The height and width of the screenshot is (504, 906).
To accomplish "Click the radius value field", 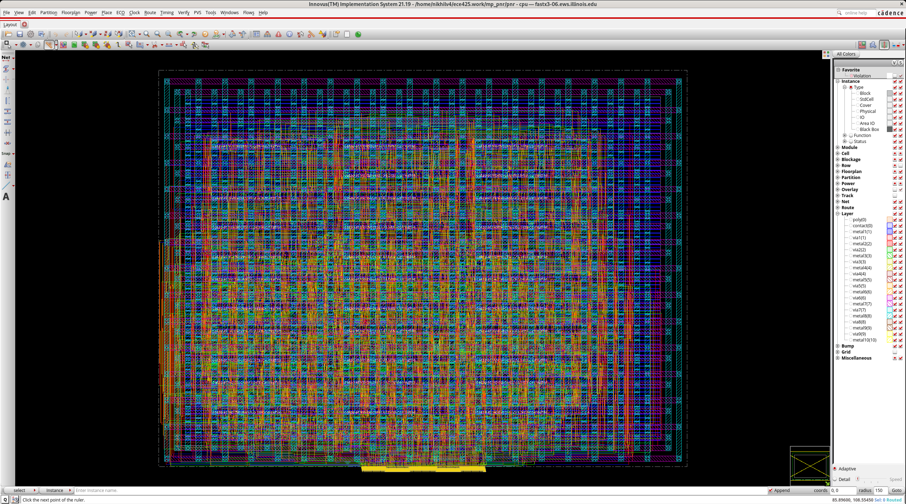I will [x=880, y=490].
